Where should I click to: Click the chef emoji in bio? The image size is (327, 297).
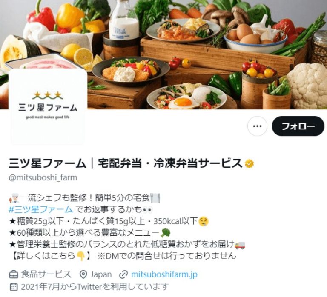click(14, 198)
